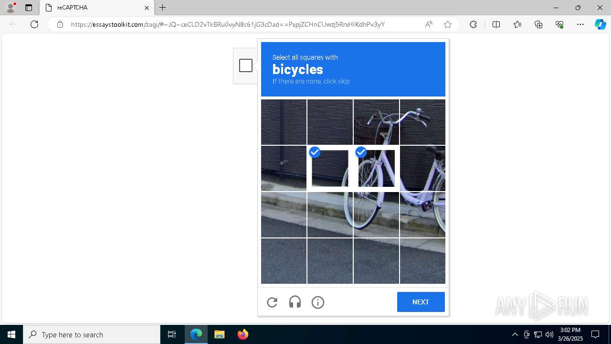This screenshot has width=611, height=344.
Task: Open the Favorites list
Action: click(517, 24)
